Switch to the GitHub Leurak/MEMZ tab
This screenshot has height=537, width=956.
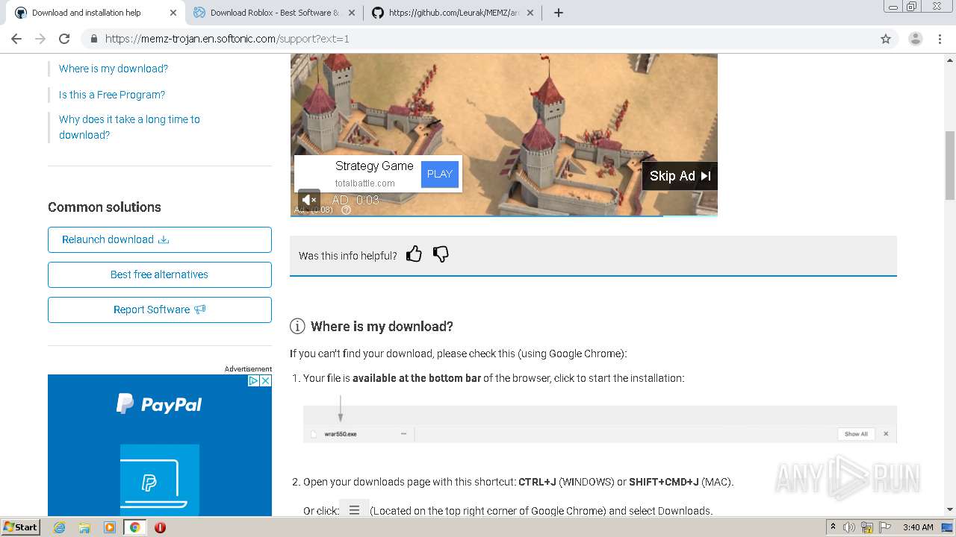click(x=452, y=13)
